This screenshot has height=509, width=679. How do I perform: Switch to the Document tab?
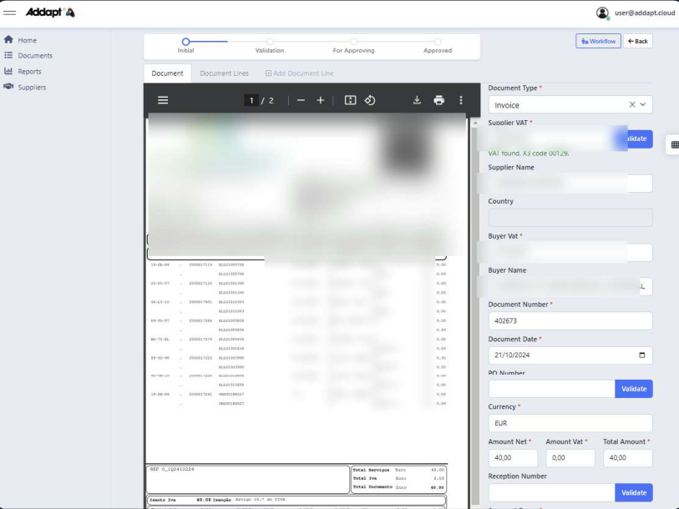click(x=167, y=73)
